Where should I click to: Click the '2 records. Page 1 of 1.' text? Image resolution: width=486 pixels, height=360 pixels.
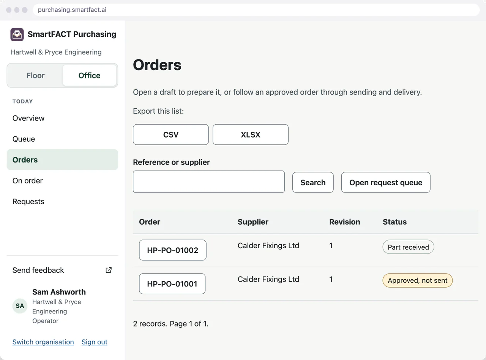171,324
